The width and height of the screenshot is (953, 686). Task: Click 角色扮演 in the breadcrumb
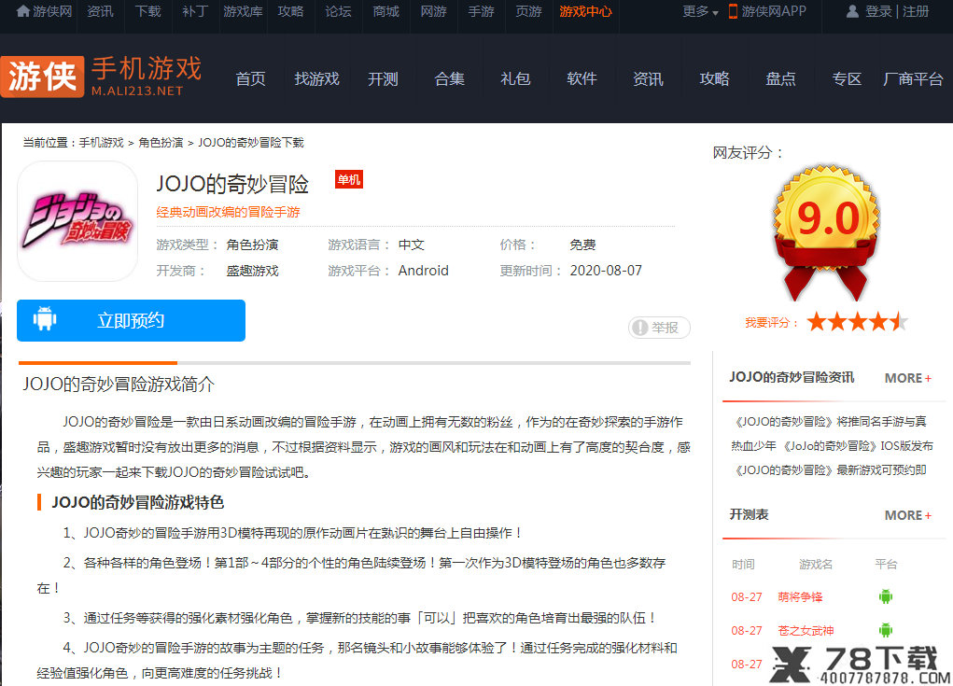coord(161,143)
